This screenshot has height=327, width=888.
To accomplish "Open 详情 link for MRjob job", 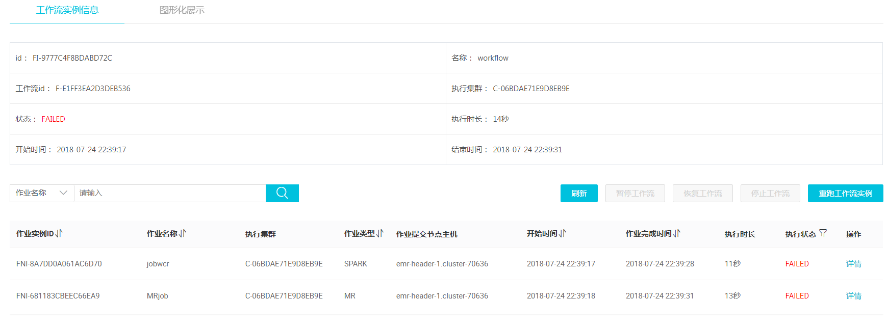I will (x=853, y=296).
